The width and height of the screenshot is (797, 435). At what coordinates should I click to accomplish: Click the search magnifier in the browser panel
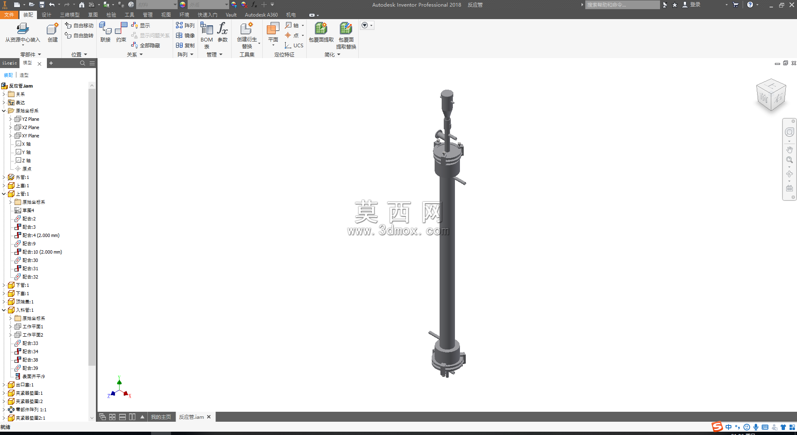point(83,63)
